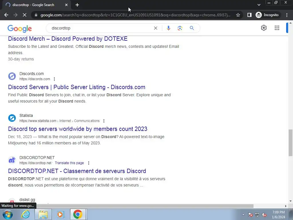Open the Windows Start menu
This screenshot has width=293, height=220.
coord(7,214)
